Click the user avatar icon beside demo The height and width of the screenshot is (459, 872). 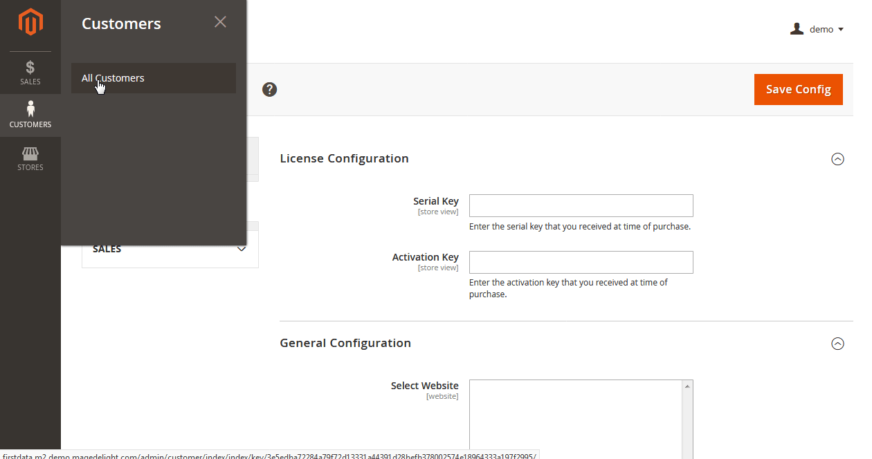(x=797, y=29)
